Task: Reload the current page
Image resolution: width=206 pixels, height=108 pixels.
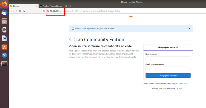Action: [x=20, y=11]
